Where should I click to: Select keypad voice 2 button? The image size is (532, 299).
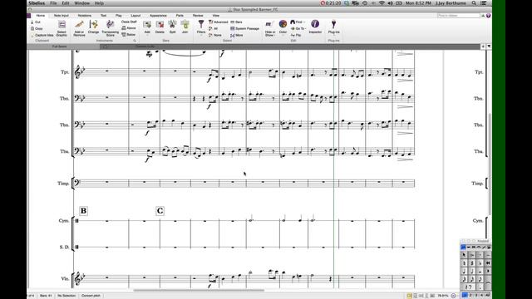coord(470,296)
